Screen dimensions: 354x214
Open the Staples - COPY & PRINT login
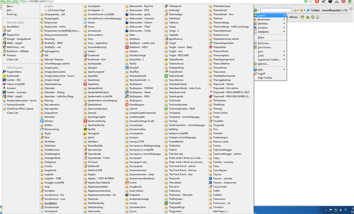pyautogui.click(x=101, y=178)
